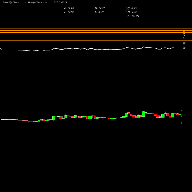Select the high value 'H: 6.27'
Viewport: 192px width, 192px height.
100,8
